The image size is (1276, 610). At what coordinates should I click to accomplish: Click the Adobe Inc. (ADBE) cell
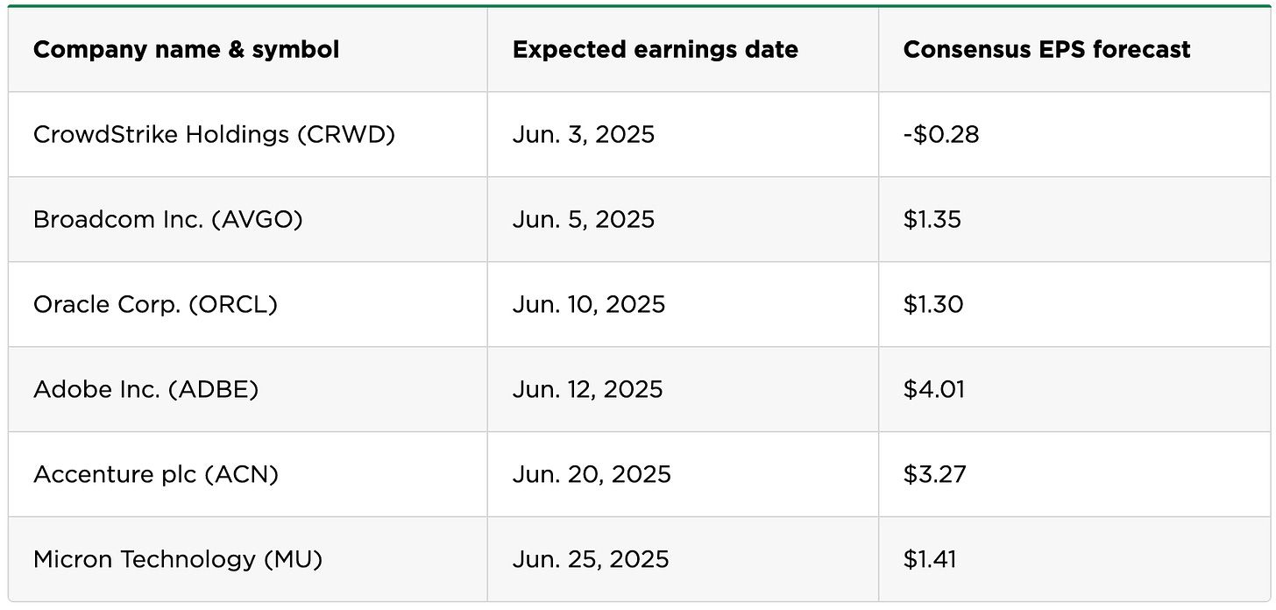146,389
